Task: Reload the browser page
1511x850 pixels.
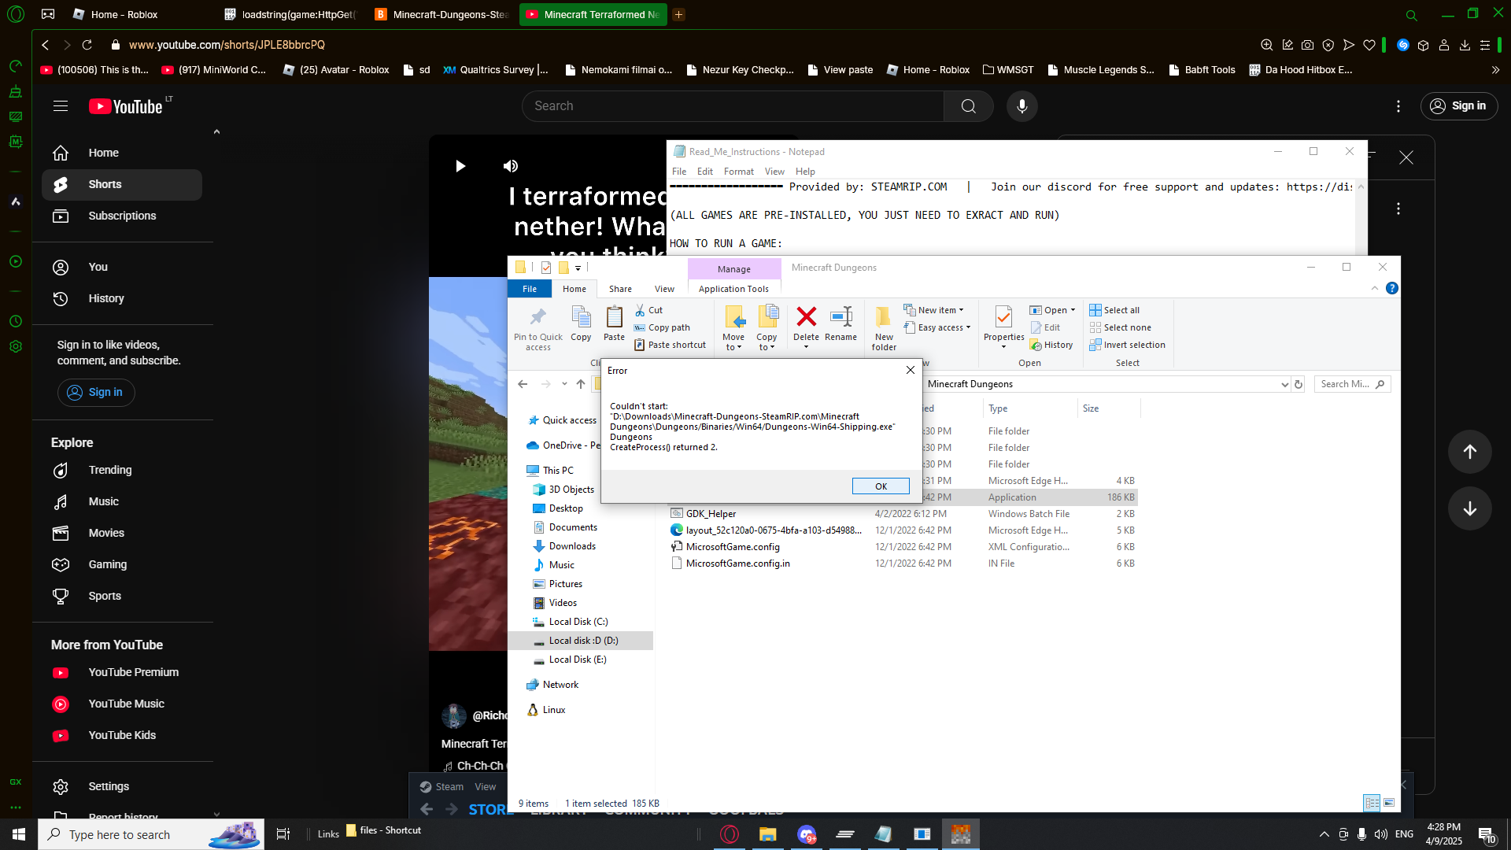Action: pyautogui.click(x=87, y=45)
